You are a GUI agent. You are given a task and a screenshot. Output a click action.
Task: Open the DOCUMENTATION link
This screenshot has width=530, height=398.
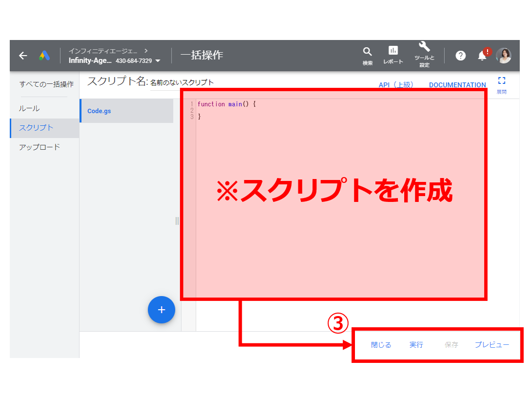[457, 84]
